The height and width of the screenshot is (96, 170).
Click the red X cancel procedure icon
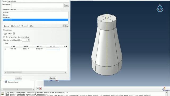[x=40, y=89]
